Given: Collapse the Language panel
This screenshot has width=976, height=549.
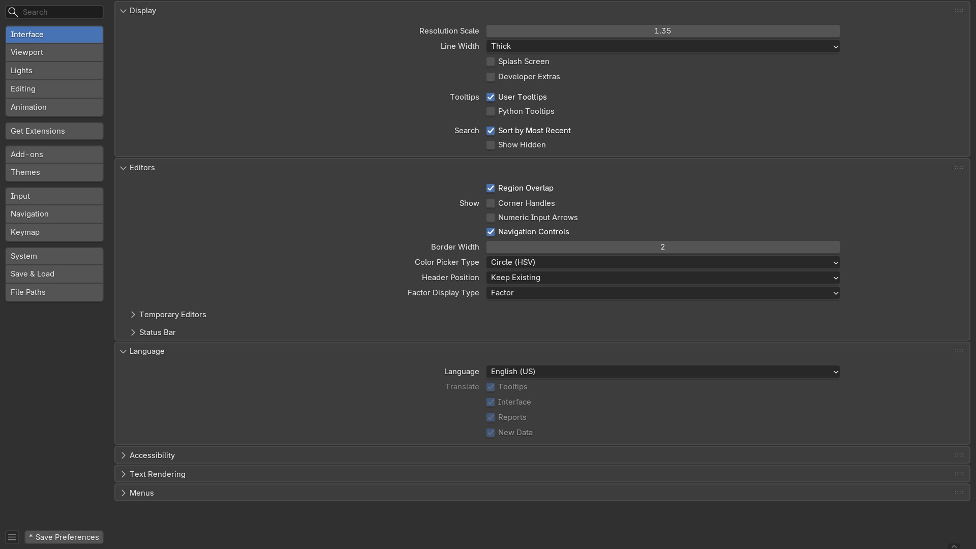Looking at the screenshot, I should [123, 351].
